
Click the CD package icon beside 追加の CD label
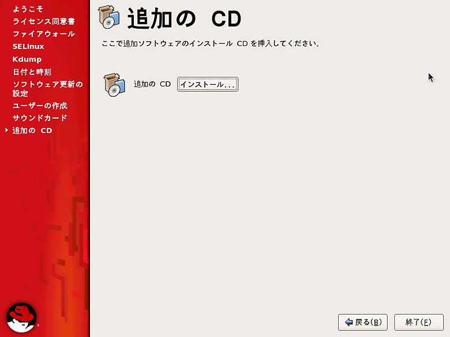[x=114, y=85]
